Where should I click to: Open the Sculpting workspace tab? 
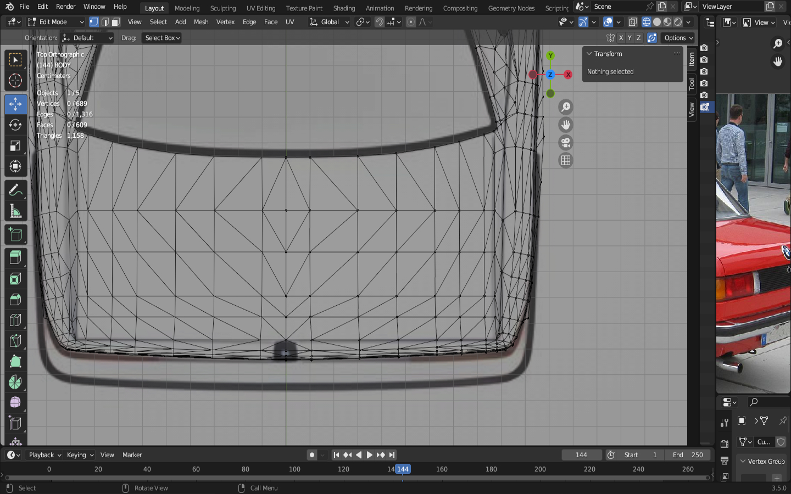click(x=222, y=8)
